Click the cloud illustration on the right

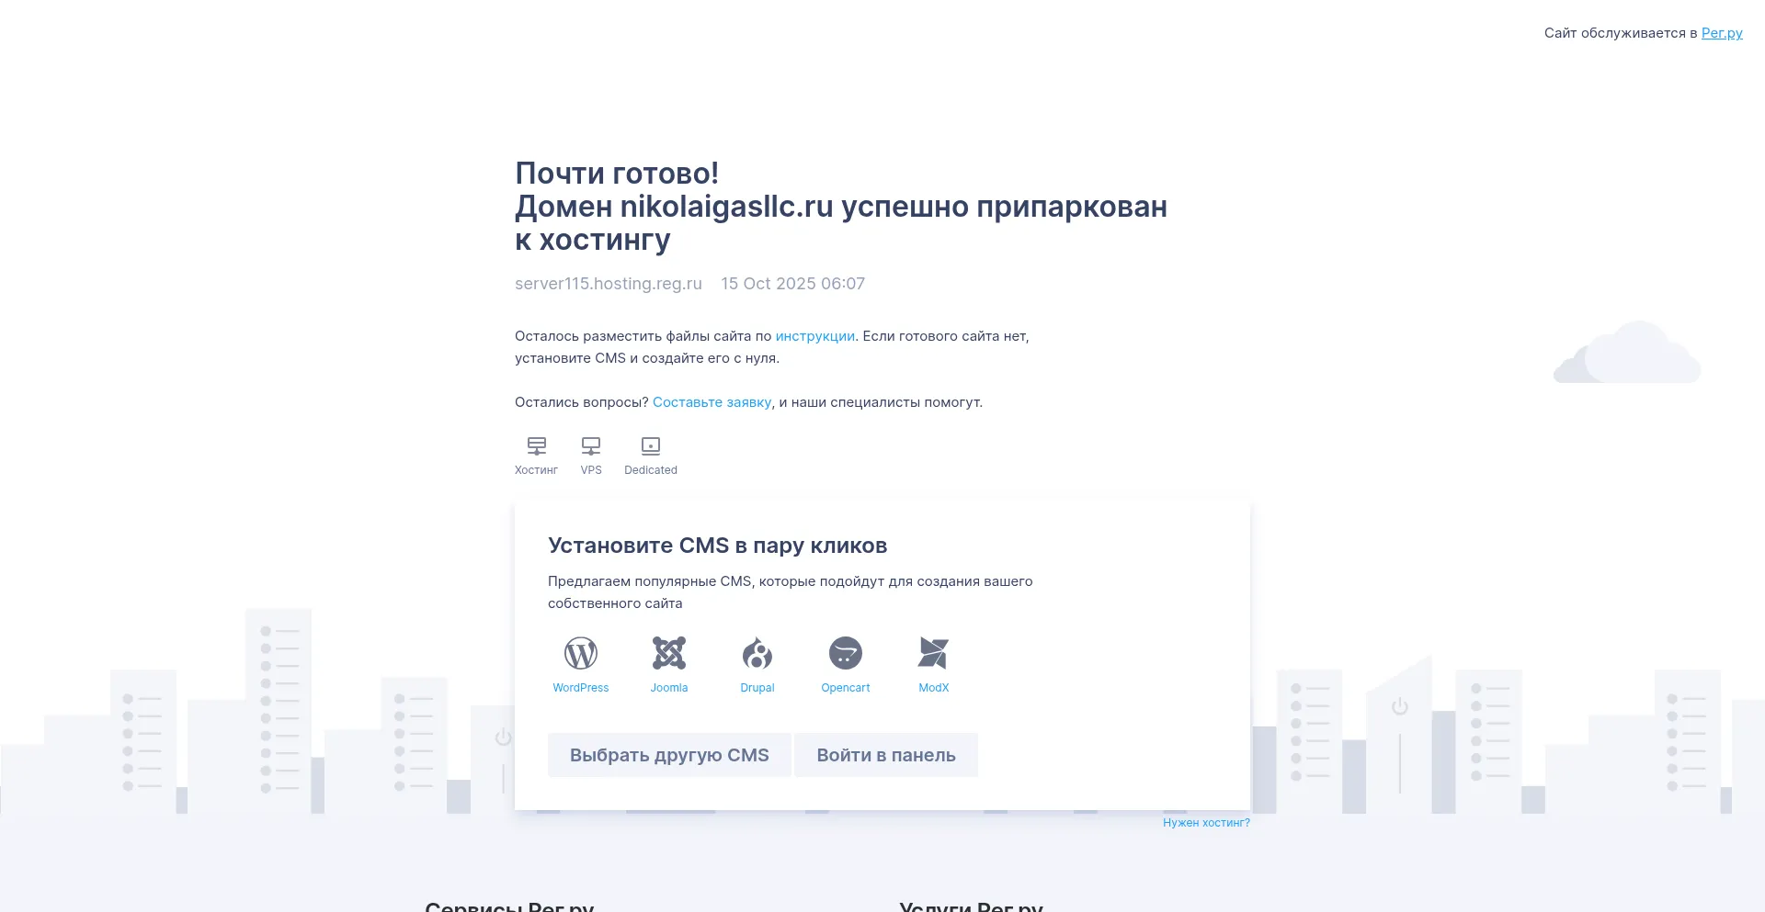1627,354
